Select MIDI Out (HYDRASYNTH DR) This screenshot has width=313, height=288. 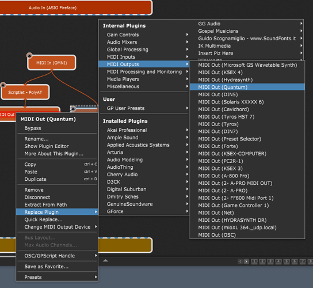click(247, 220)
